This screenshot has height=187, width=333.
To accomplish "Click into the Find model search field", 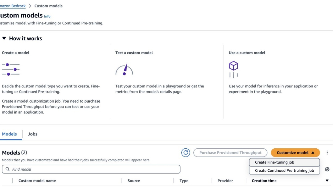I will [91, 169].
